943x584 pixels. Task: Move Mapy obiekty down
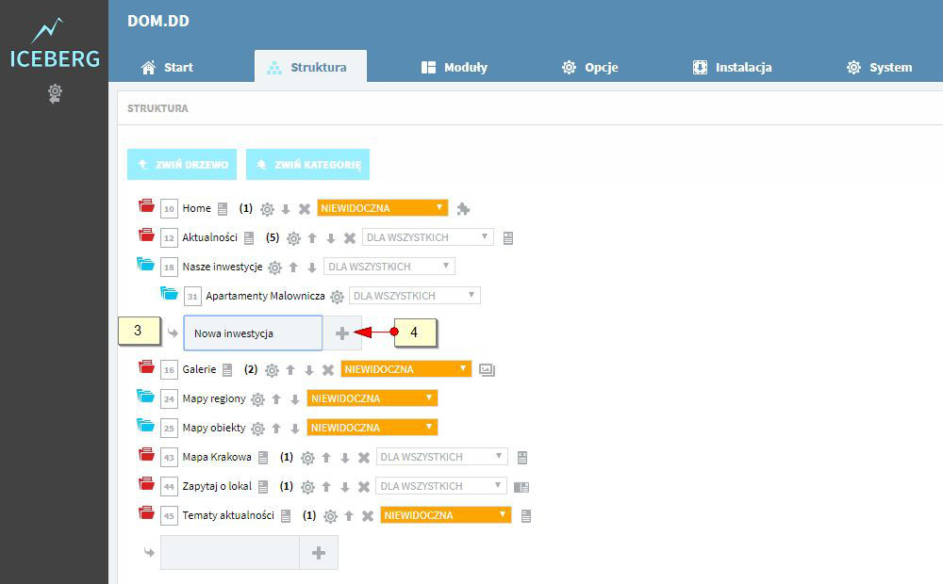295,429
